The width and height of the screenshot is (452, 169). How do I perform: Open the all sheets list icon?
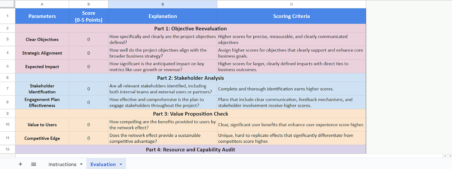34,164
